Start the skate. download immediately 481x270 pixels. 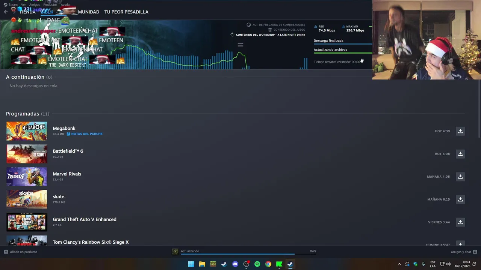pos(460,199)
